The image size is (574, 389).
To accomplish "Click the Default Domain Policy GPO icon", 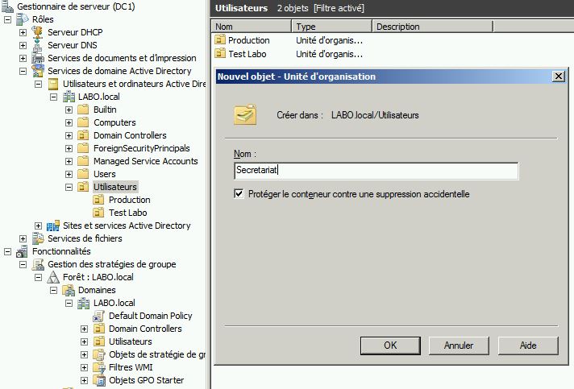I will tap(99, 316).
